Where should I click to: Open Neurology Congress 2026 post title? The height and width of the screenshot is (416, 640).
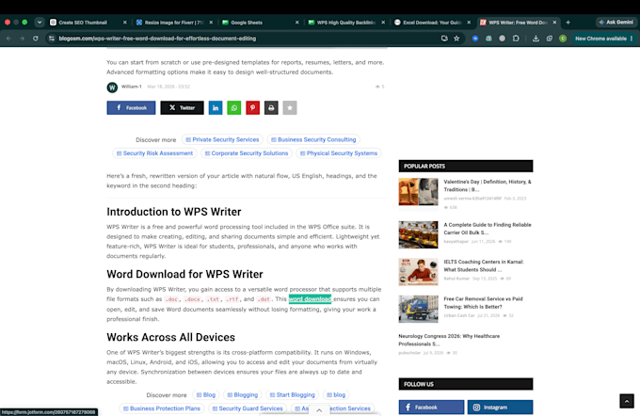(x=449, y=340)
